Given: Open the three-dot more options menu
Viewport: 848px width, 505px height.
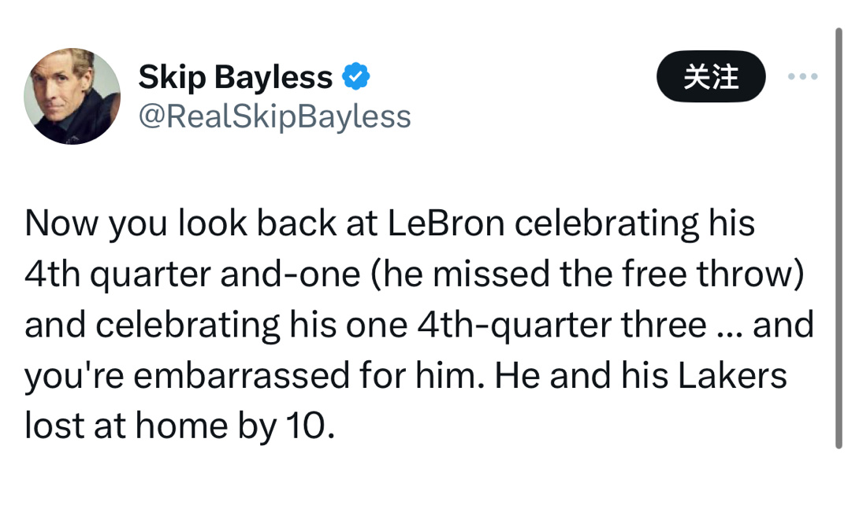Looking at the screenshot, I should click(x=803, y=77).
